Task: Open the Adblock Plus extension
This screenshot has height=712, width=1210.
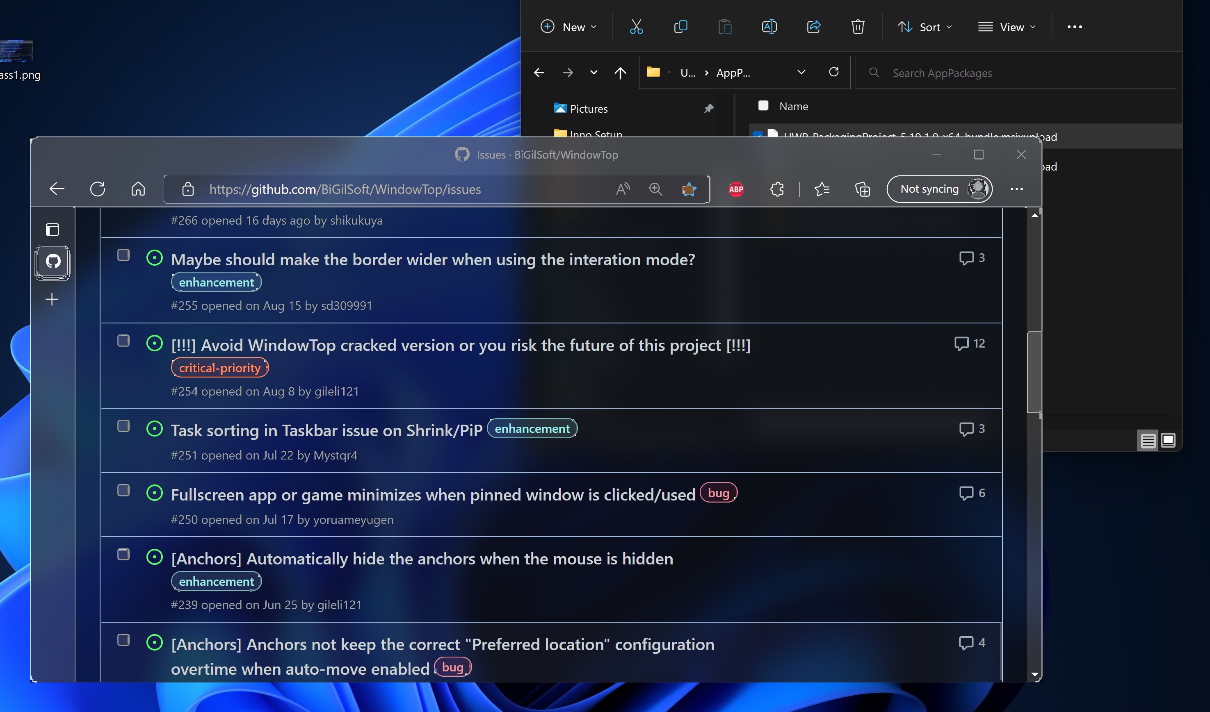Action: tap(735, 189)
